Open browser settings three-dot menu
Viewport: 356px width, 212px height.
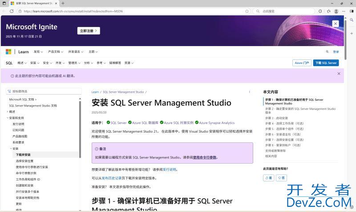pos(344,11)
